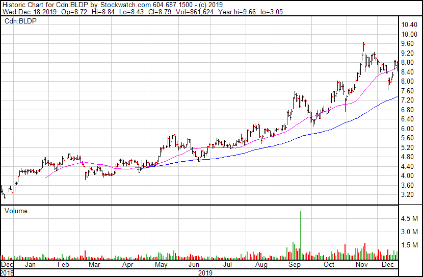Click the 6.00 price axis label
This screenshot has height=277, width=423.
point(407,129)
